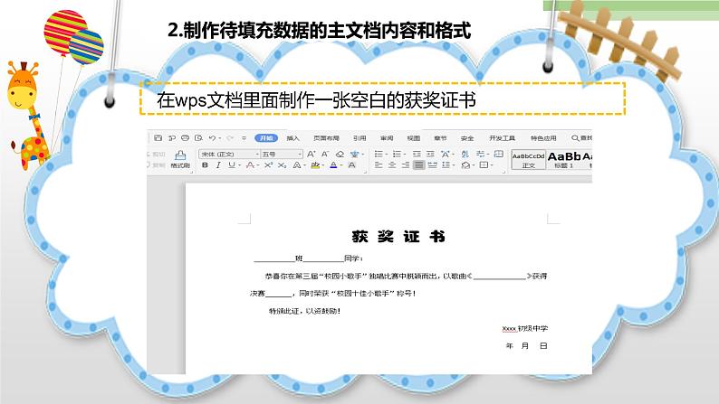Viewport: 719px width, 404px height.
Task: Click Increase Font Size A+ icon
Action: pos(312,155)
